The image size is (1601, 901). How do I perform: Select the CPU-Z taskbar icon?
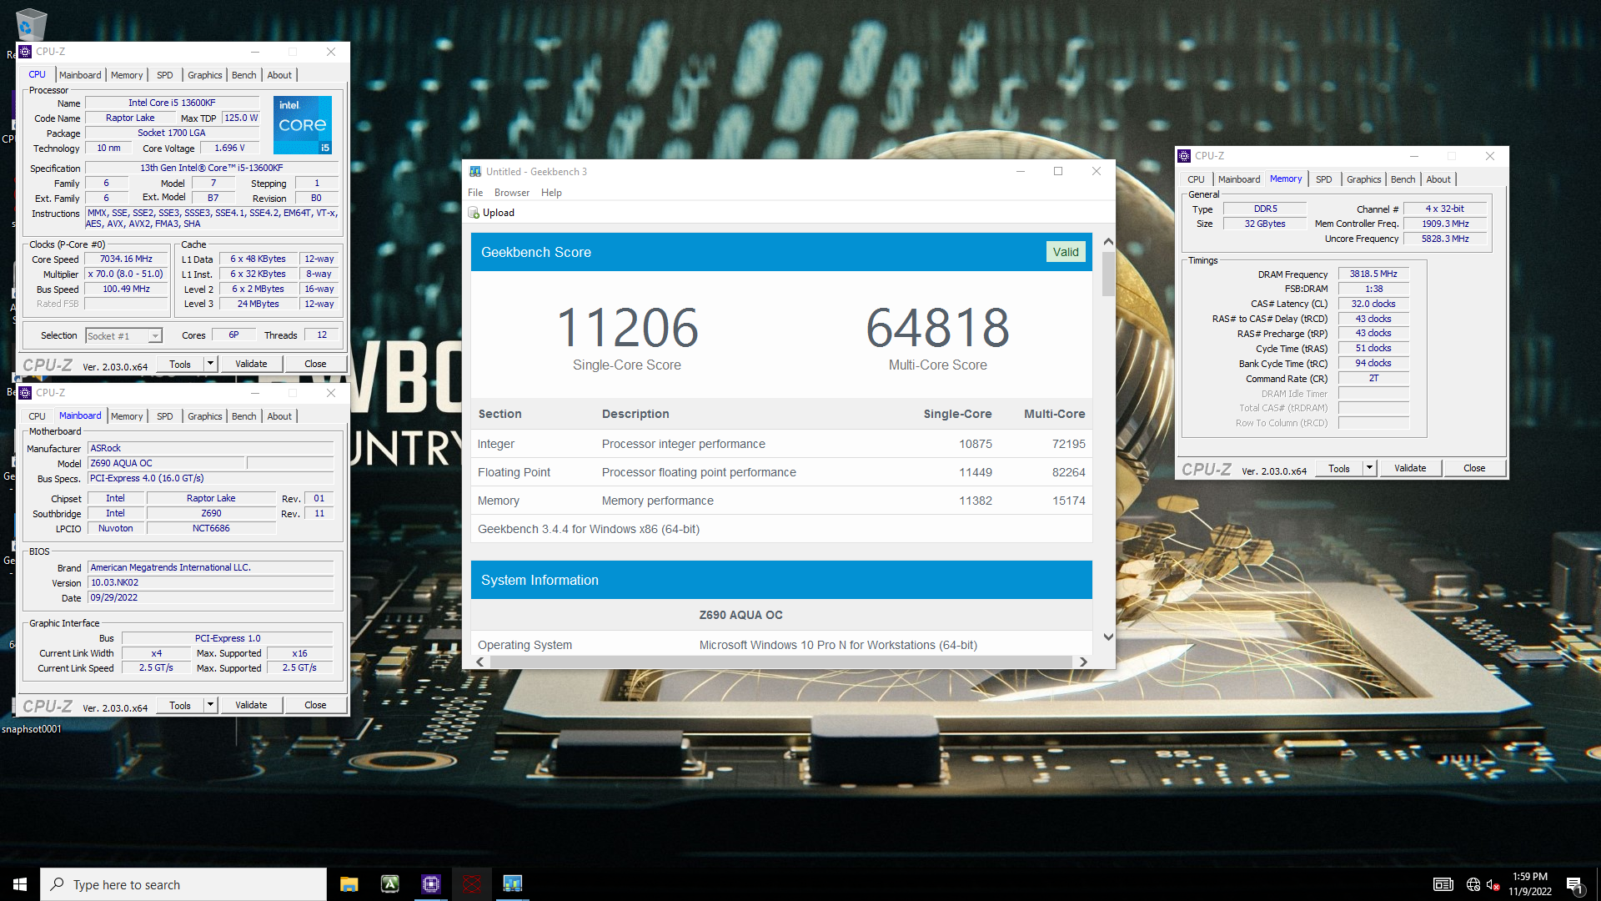point(430,884)
